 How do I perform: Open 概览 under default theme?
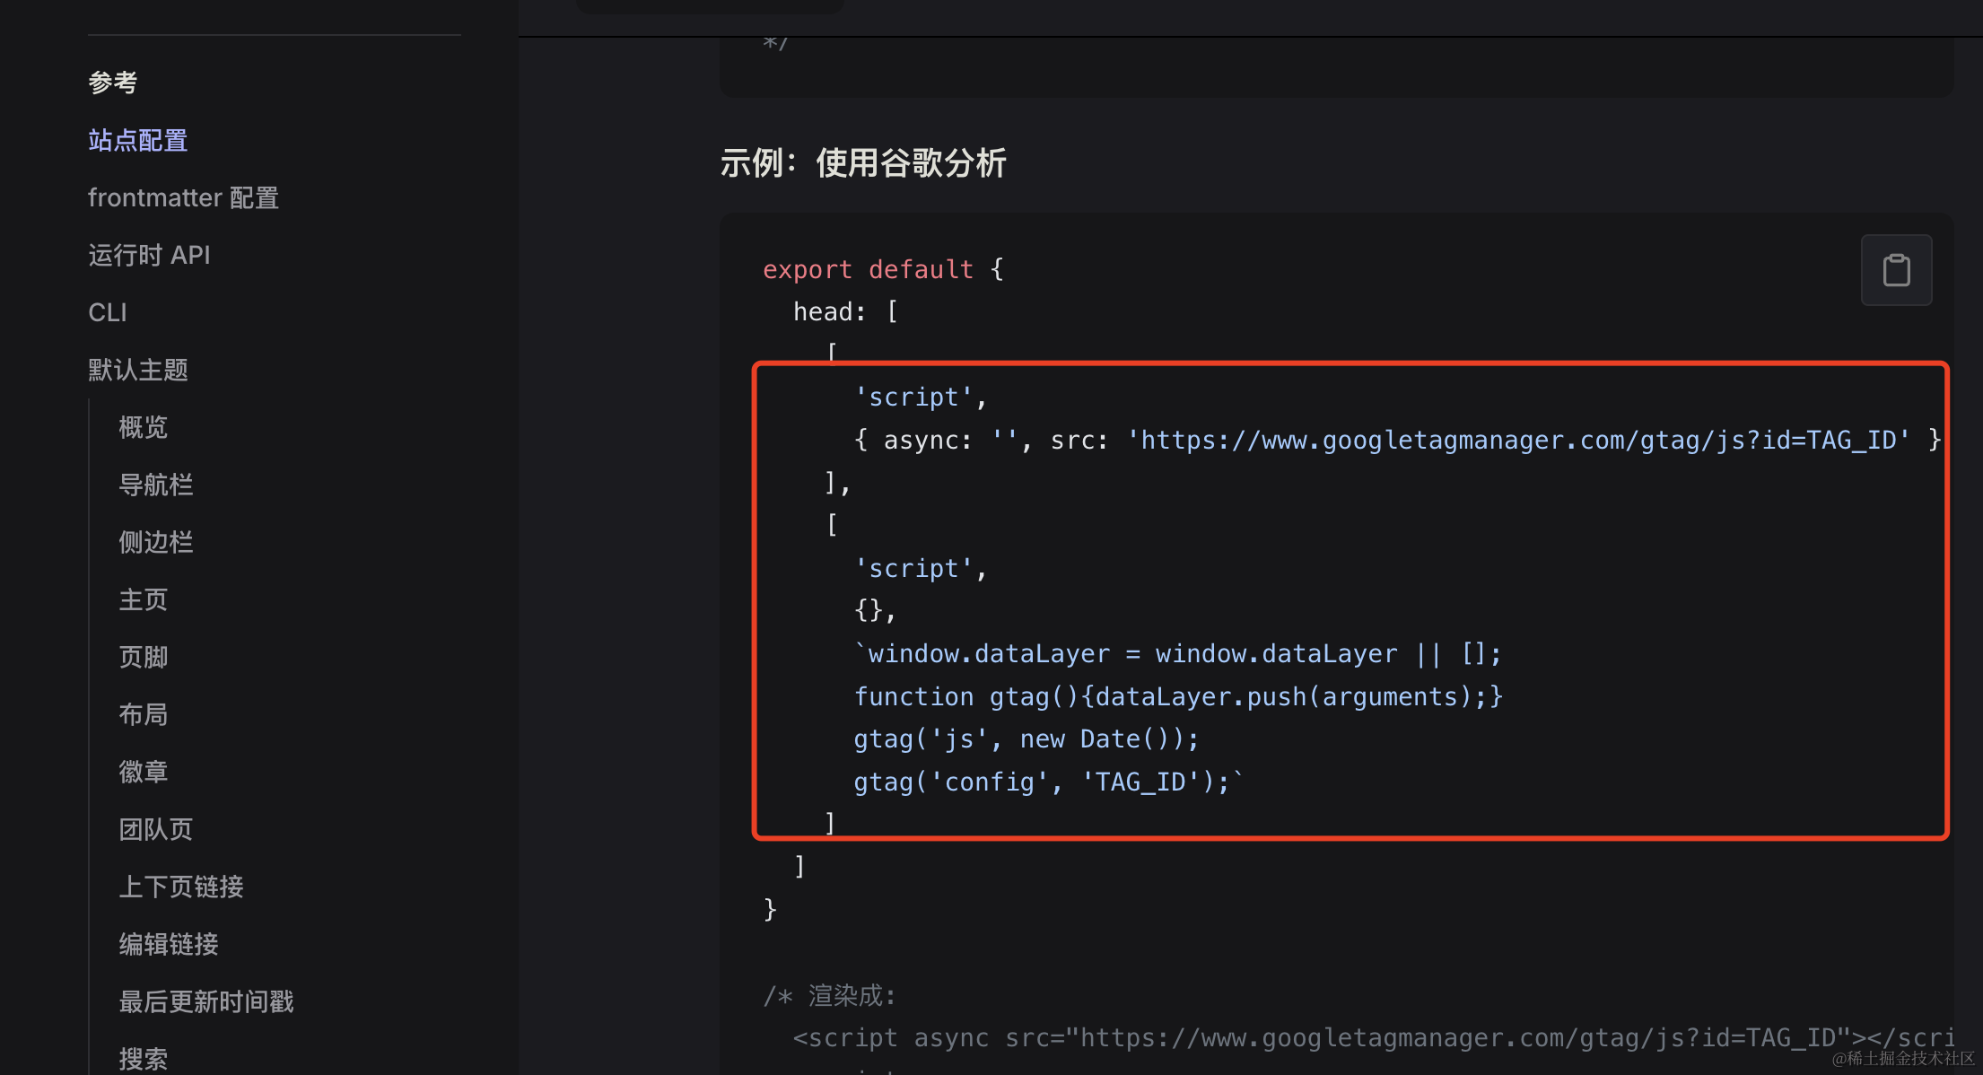click(144, 428)
